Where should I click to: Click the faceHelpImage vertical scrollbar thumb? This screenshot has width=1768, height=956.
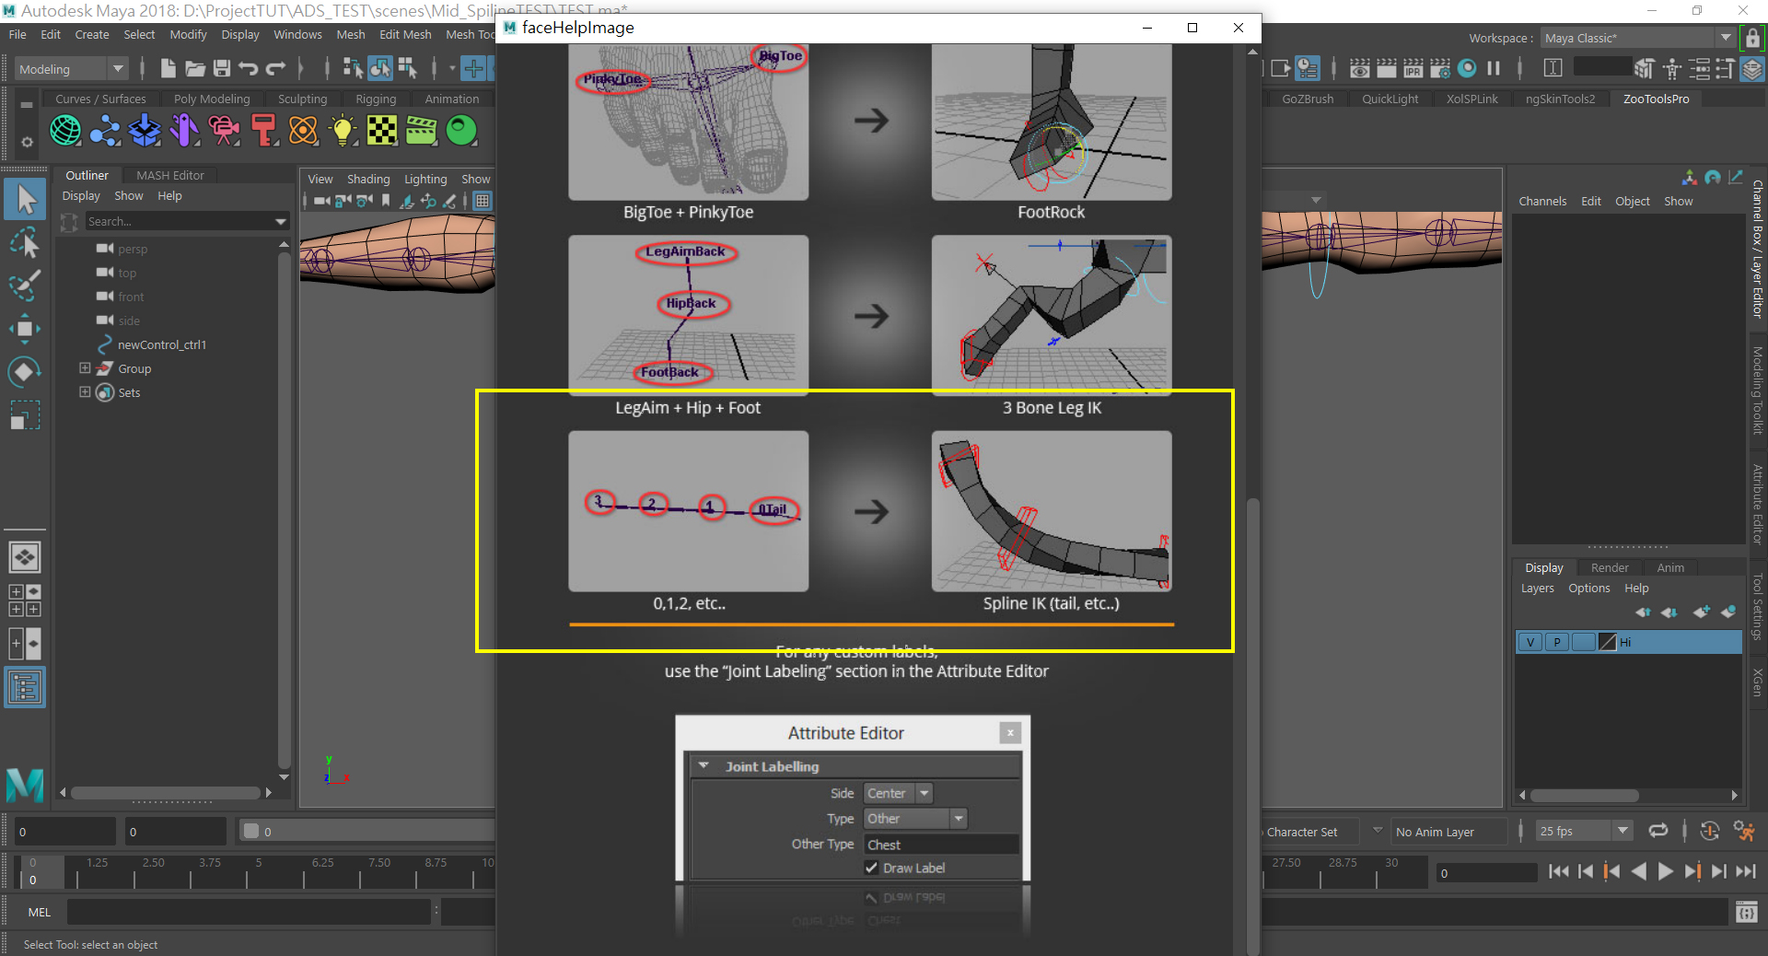1251,726
